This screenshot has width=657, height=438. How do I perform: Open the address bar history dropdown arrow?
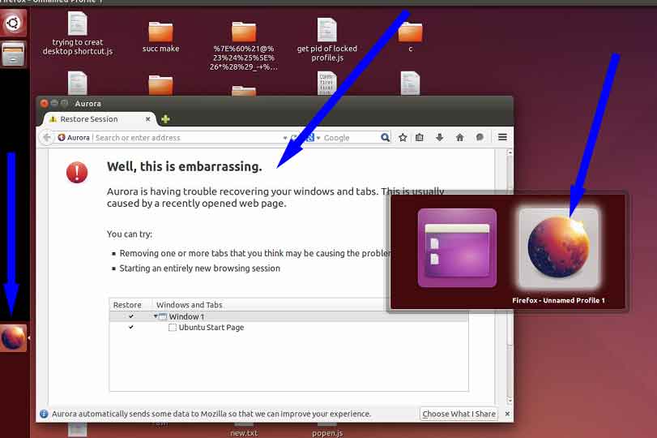coord(285,138)
